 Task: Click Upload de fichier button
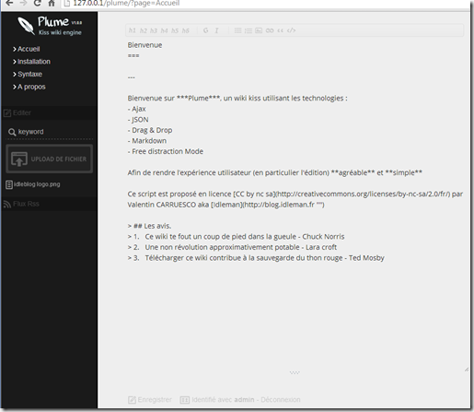49,159
